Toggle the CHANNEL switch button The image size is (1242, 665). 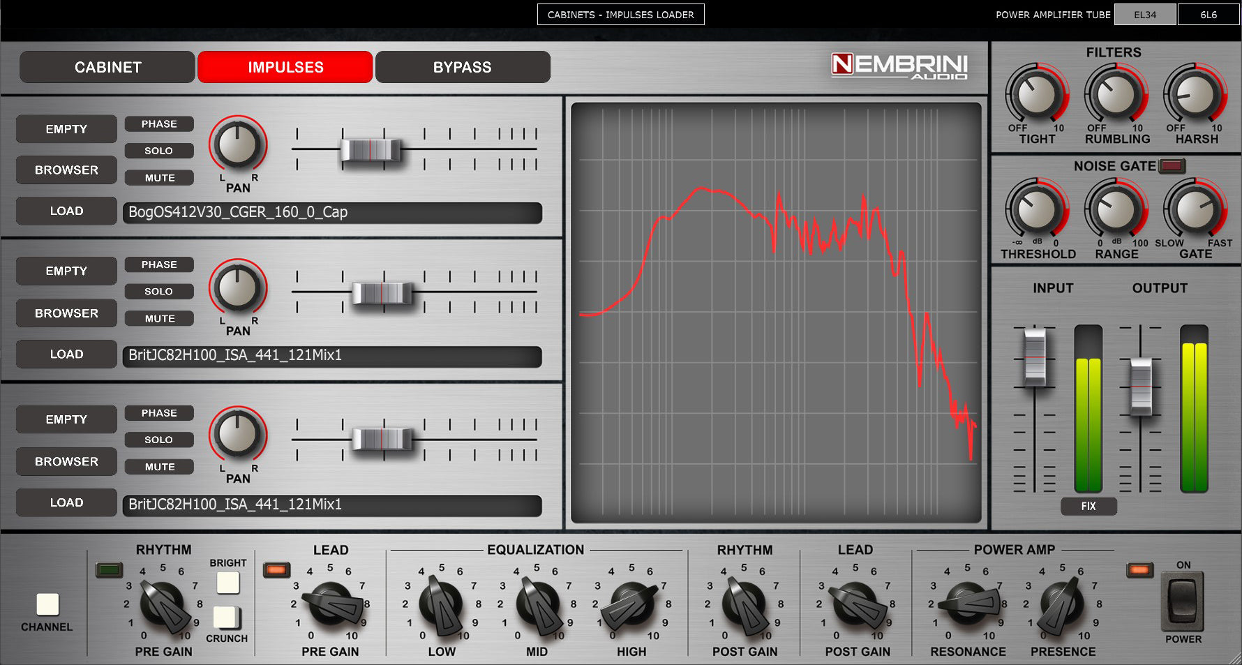pyautogui.click(x=47, y=604)
